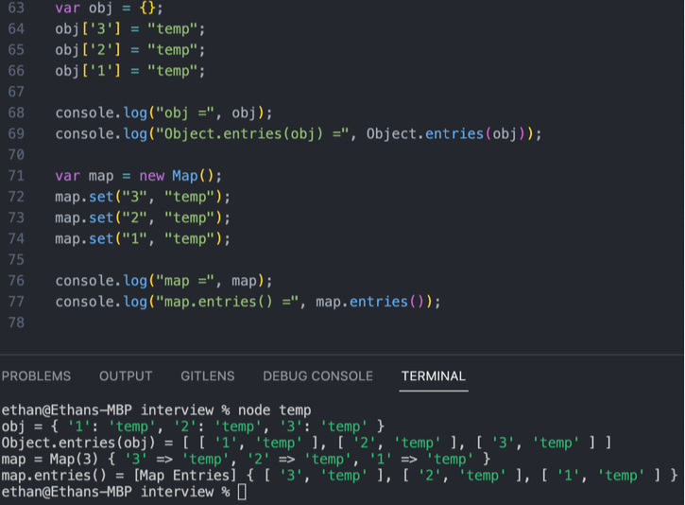
Task: Switch to the PROBLEMS panel tab
Action: 36,376
